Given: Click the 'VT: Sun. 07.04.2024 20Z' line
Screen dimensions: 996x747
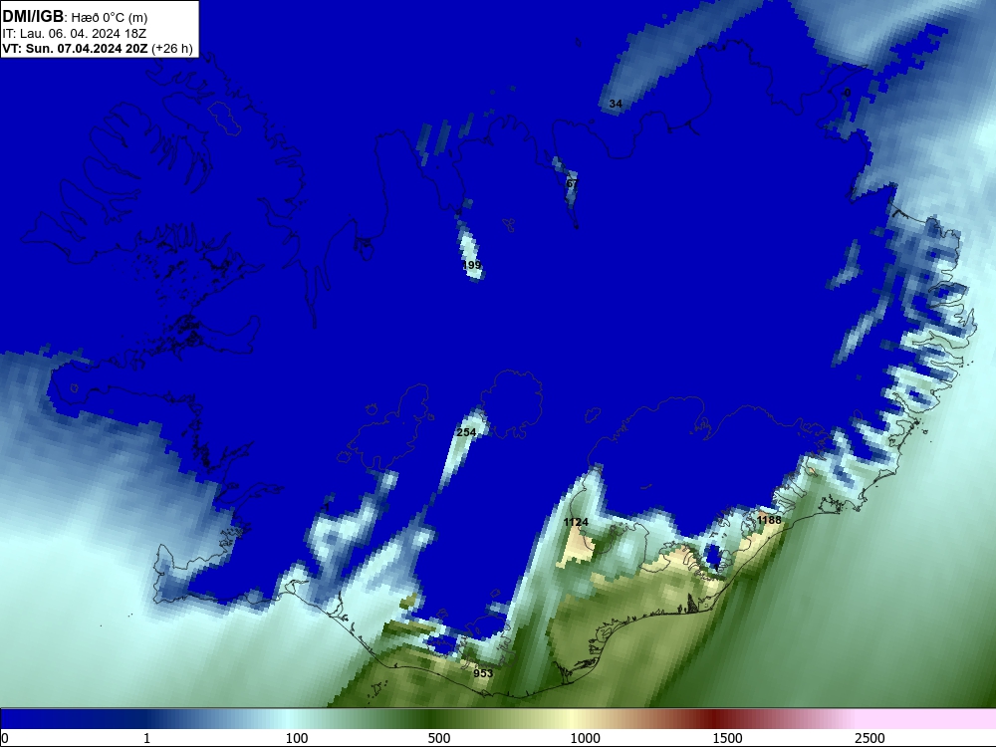Looking at the screenshot, I should click(x=75, y=48).
